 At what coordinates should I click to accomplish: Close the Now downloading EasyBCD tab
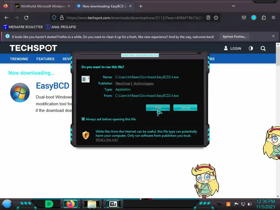tap(130, 6)
